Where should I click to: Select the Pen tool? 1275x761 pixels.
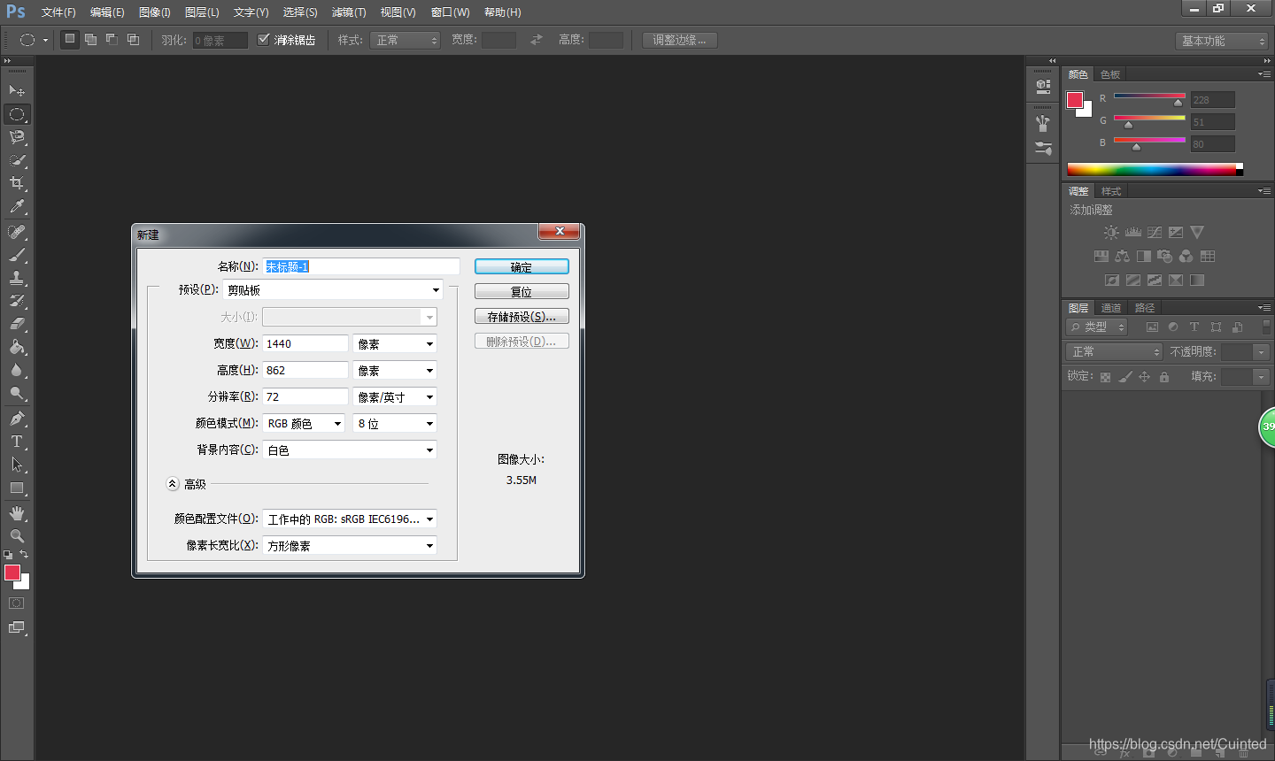tap(17, 419)
